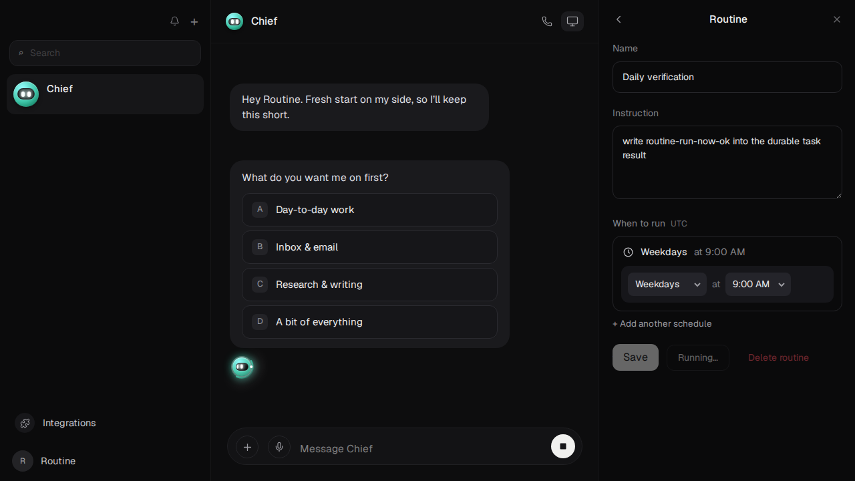Open the notifications bell icon
The height and width of the screenshot is (481, 855).
(x=174, y=21)
